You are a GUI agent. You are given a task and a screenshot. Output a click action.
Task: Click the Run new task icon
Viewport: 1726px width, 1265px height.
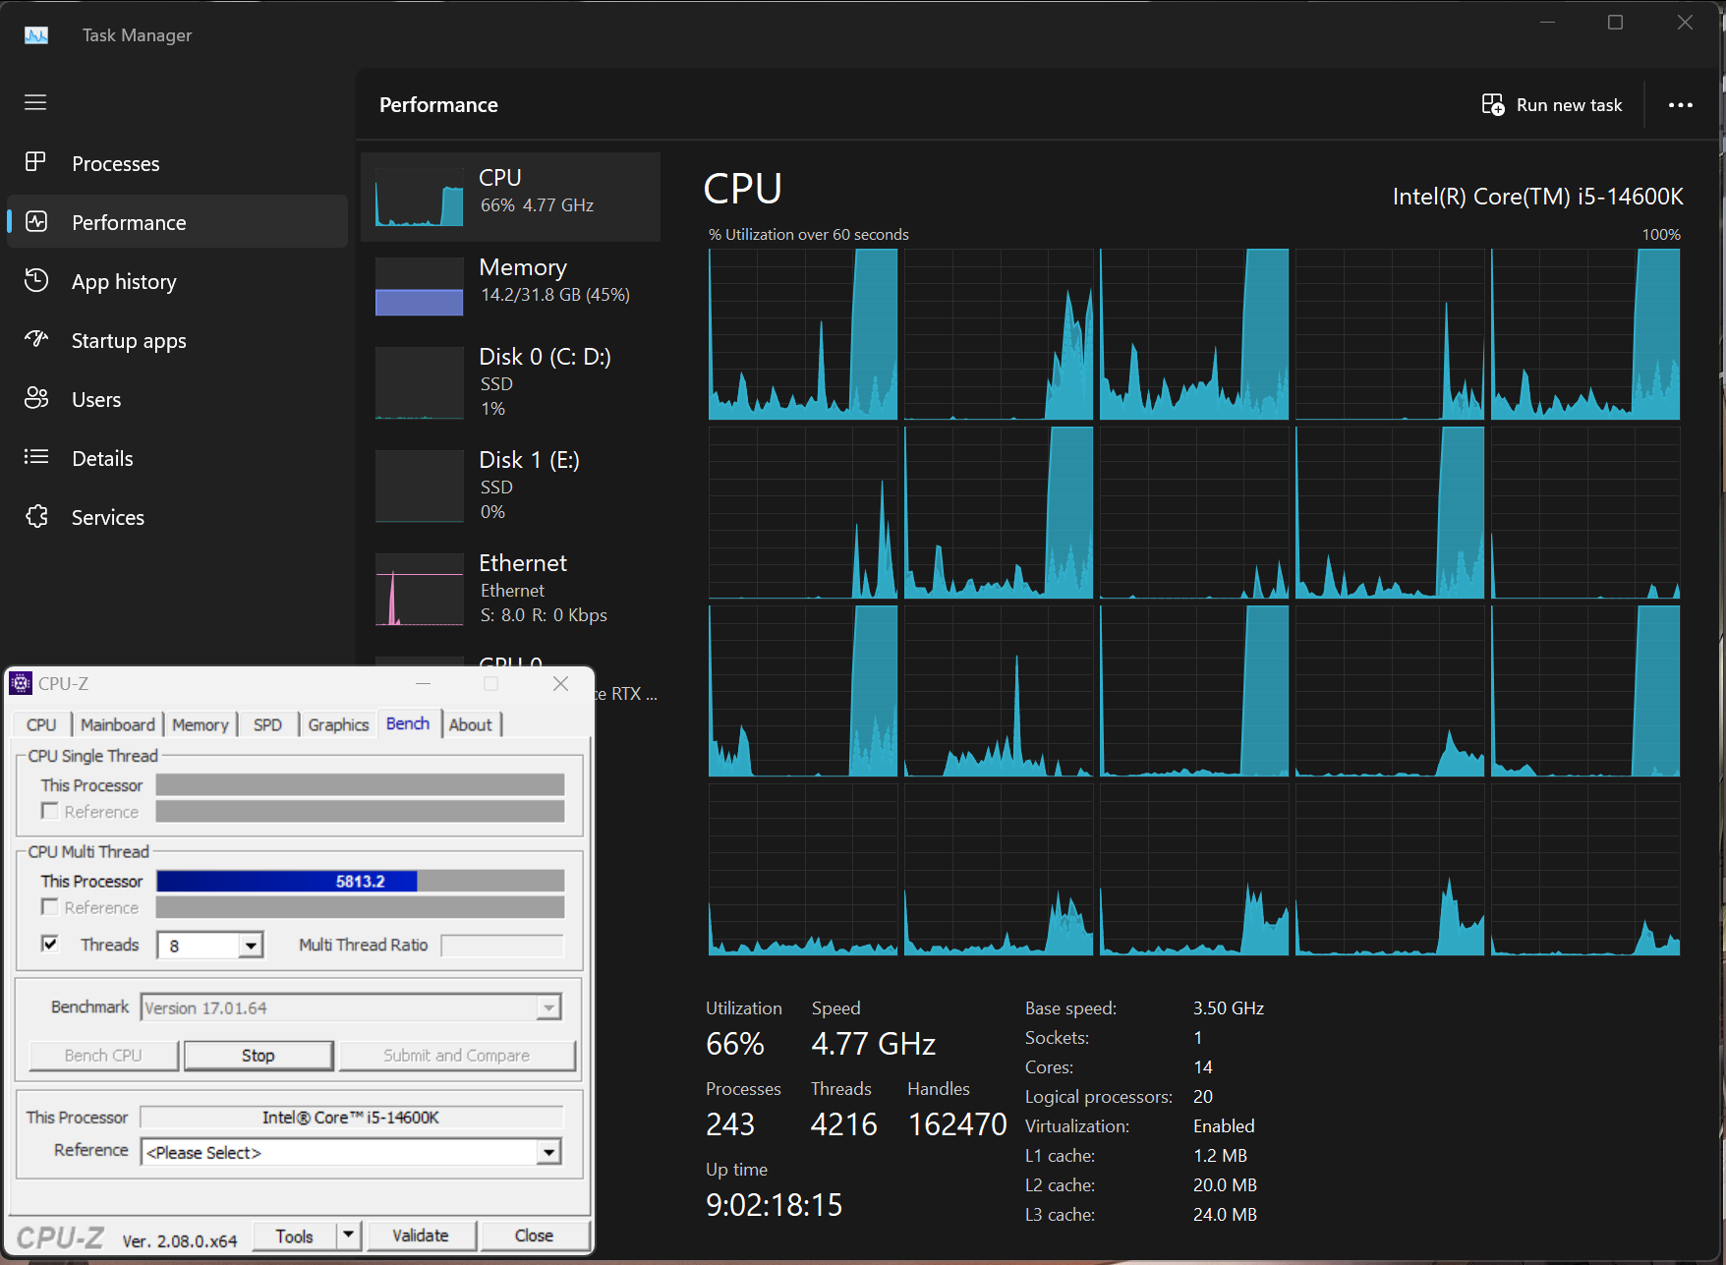[1493, 104]
